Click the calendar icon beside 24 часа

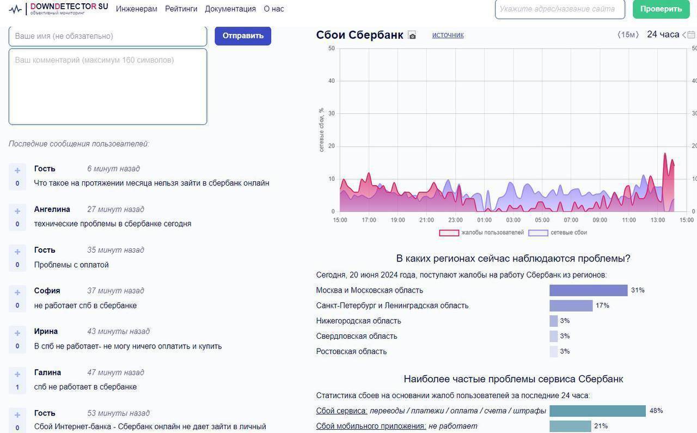point(692,34)
